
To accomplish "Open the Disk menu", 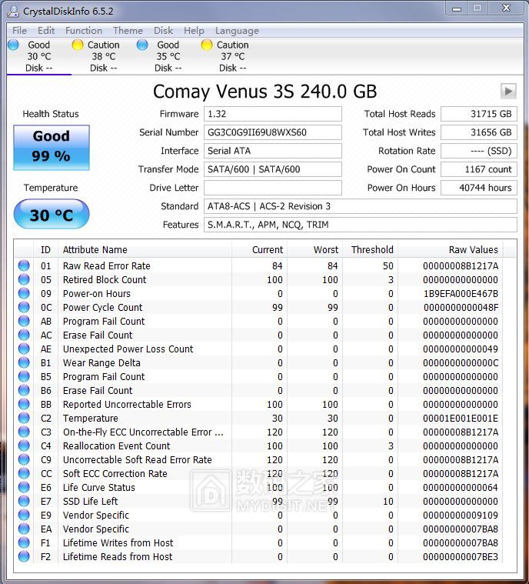I will (x=164, y=31).
